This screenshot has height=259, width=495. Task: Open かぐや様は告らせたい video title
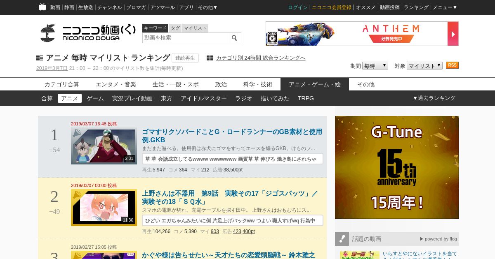(x=229, y=255)
